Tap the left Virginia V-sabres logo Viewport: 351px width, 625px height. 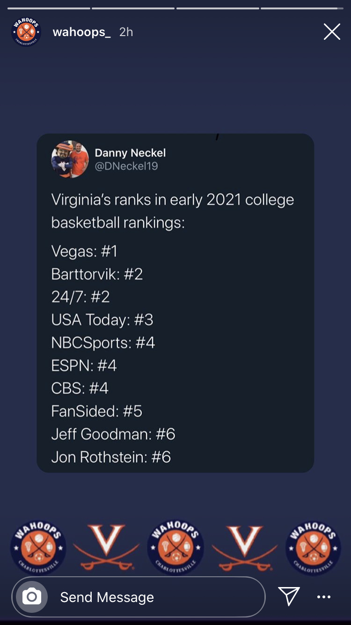106,547
